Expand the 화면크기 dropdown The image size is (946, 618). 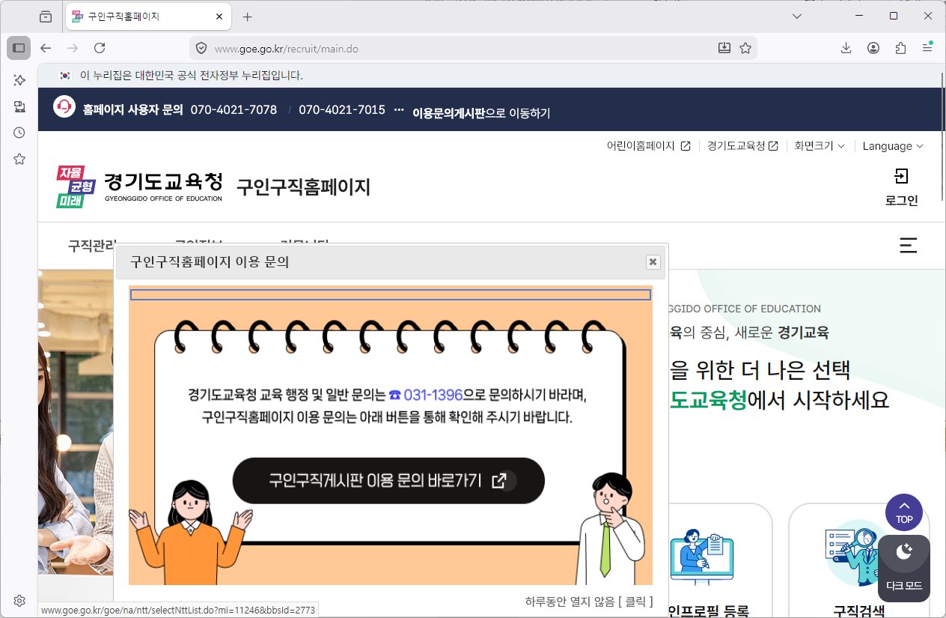pyautogui.click(x=820, y=146)
